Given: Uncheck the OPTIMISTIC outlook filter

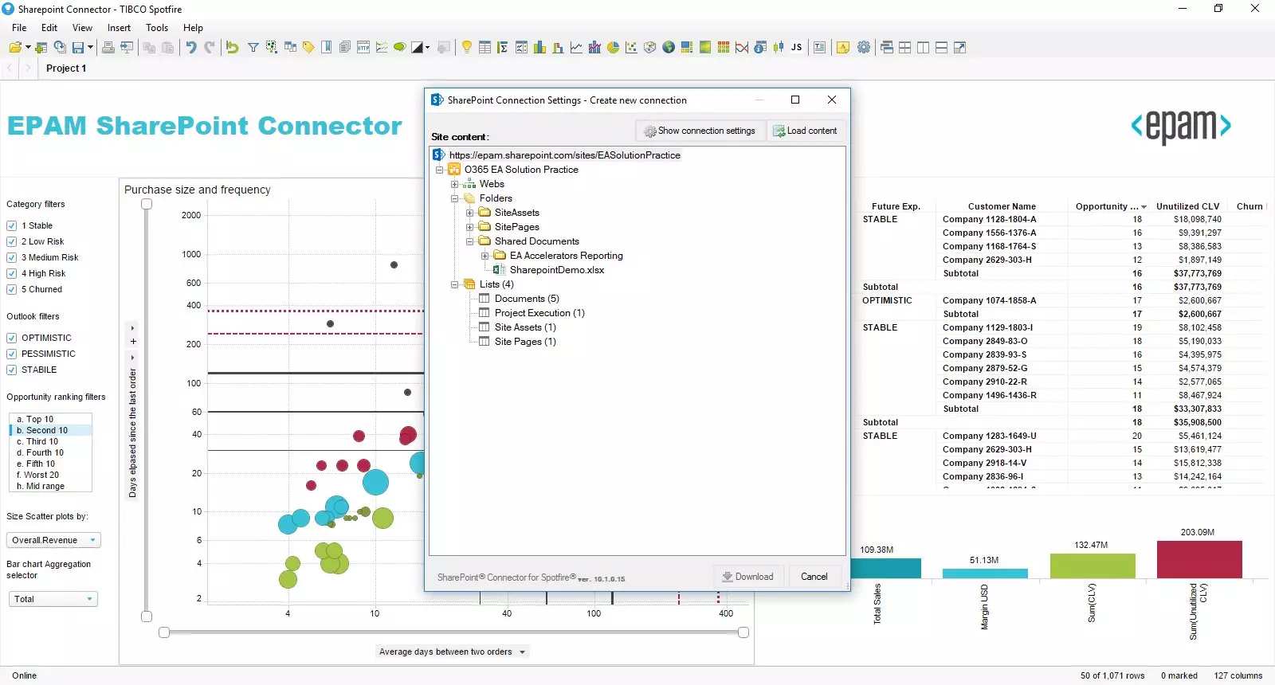Looking at the screenshot, I should (12, 338).
